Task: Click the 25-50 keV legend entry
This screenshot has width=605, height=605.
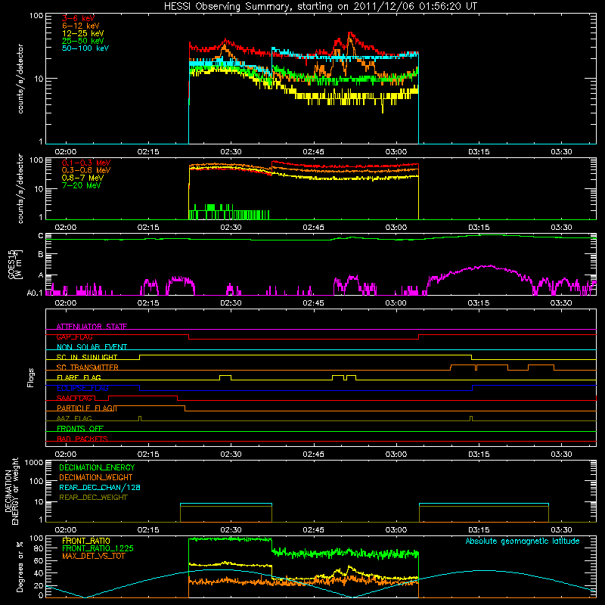Action: (x=82, y=41)
